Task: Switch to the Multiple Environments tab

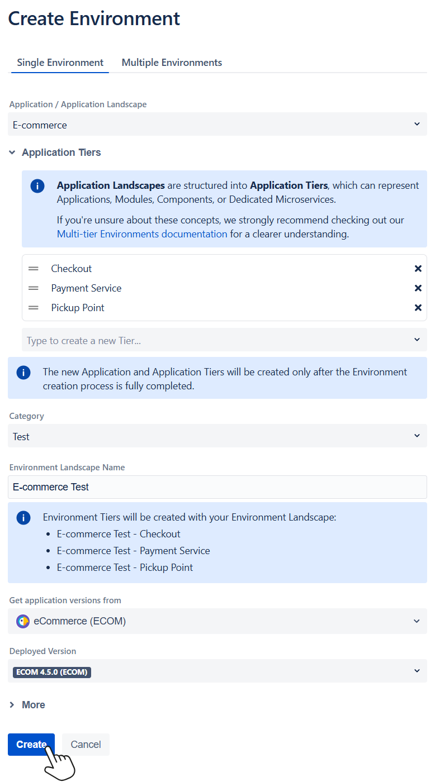Action: click(172, 63)
